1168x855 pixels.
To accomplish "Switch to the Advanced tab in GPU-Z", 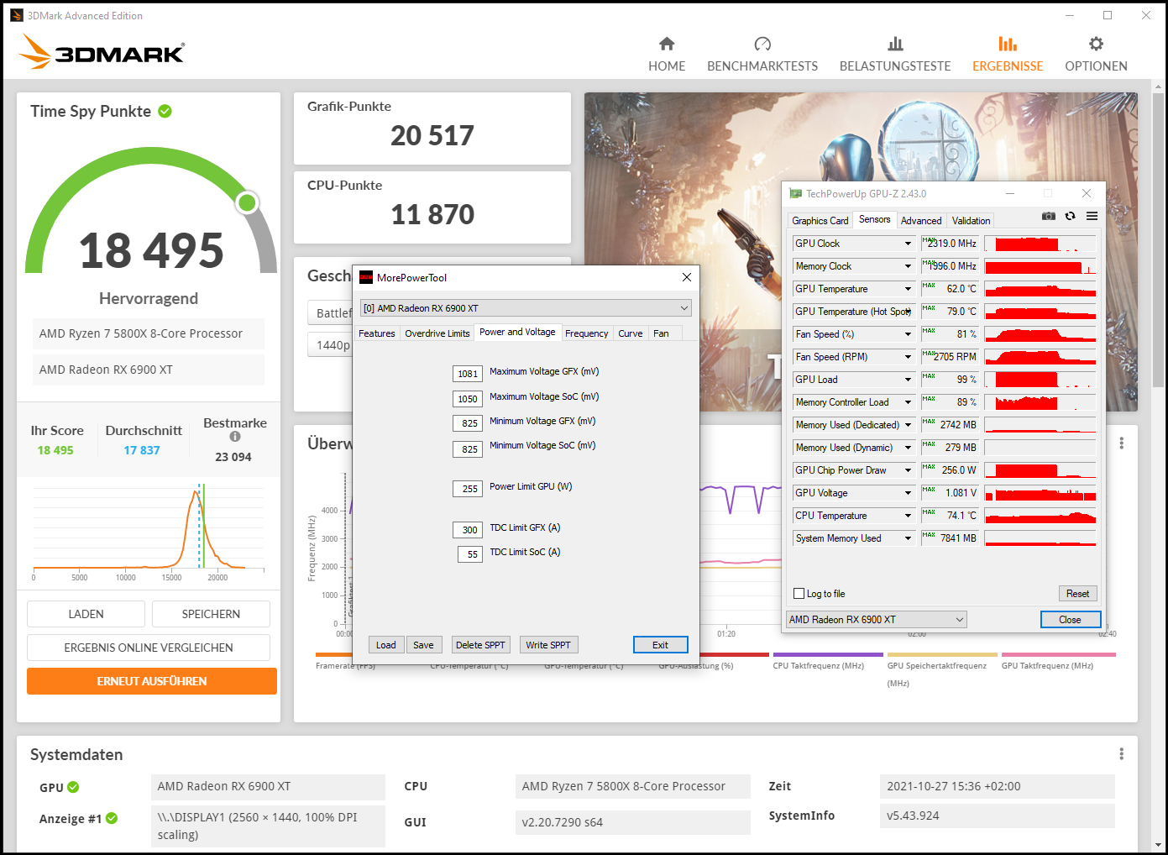I will tap(921, 221).
